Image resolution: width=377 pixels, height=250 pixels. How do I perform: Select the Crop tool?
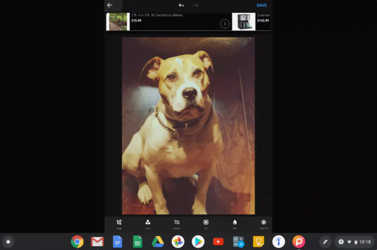coord(119,224)
